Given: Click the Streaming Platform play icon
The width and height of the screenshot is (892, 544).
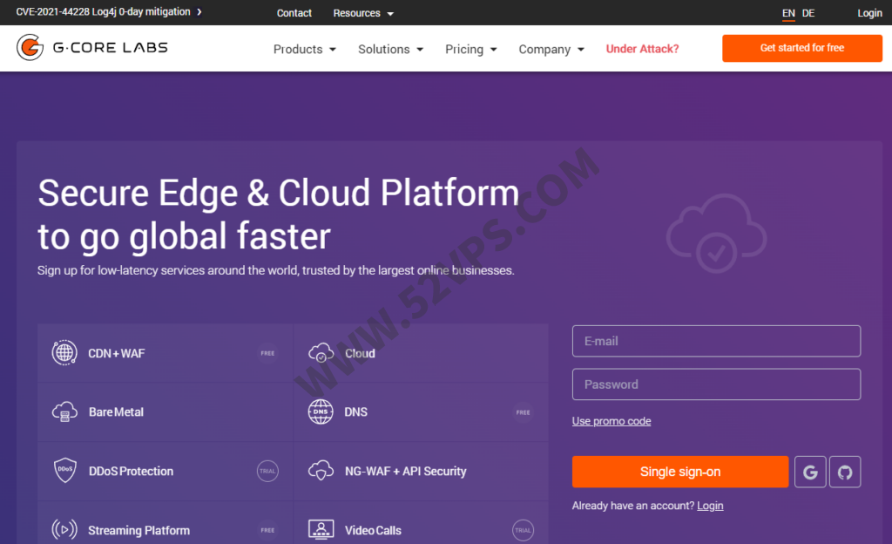Looking at the screenshot, I should 64,530.
